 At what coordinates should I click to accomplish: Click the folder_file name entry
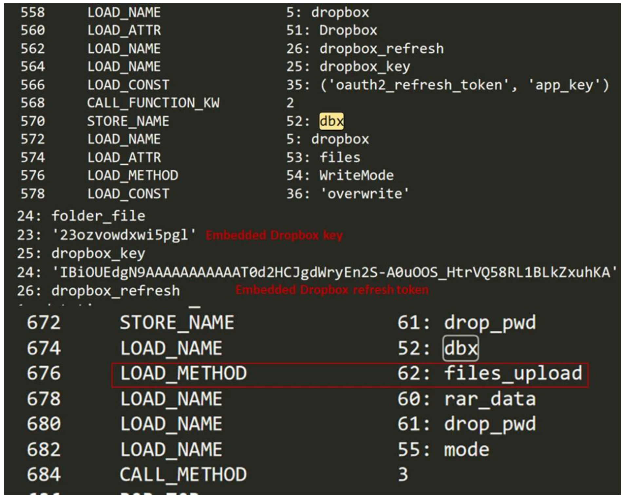pos(98,216)
